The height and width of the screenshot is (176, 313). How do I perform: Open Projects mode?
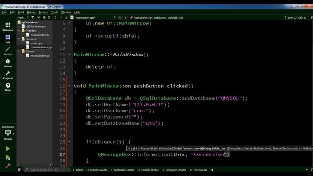(x=8, y=75)
